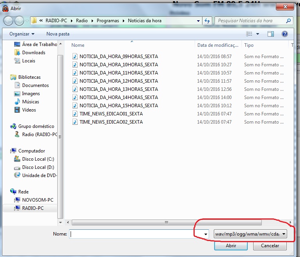Close the Abrir dialog window
This screenshot has width=300, height=257.
coord(285,7)
